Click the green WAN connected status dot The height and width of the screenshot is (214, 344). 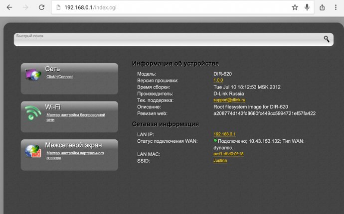[x=215, y=141]
